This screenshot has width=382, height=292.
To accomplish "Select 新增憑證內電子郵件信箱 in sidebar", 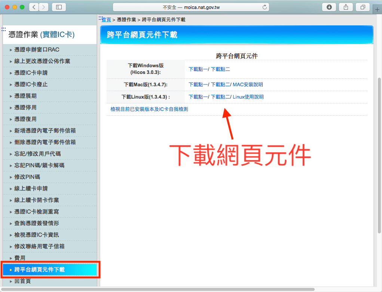I will (x=45, y=131).
